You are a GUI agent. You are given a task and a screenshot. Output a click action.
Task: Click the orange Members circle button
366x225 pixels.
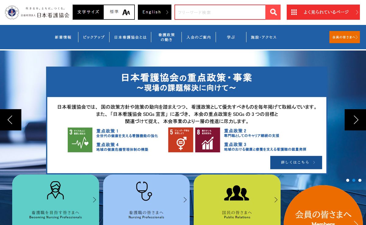coord(323,205)
